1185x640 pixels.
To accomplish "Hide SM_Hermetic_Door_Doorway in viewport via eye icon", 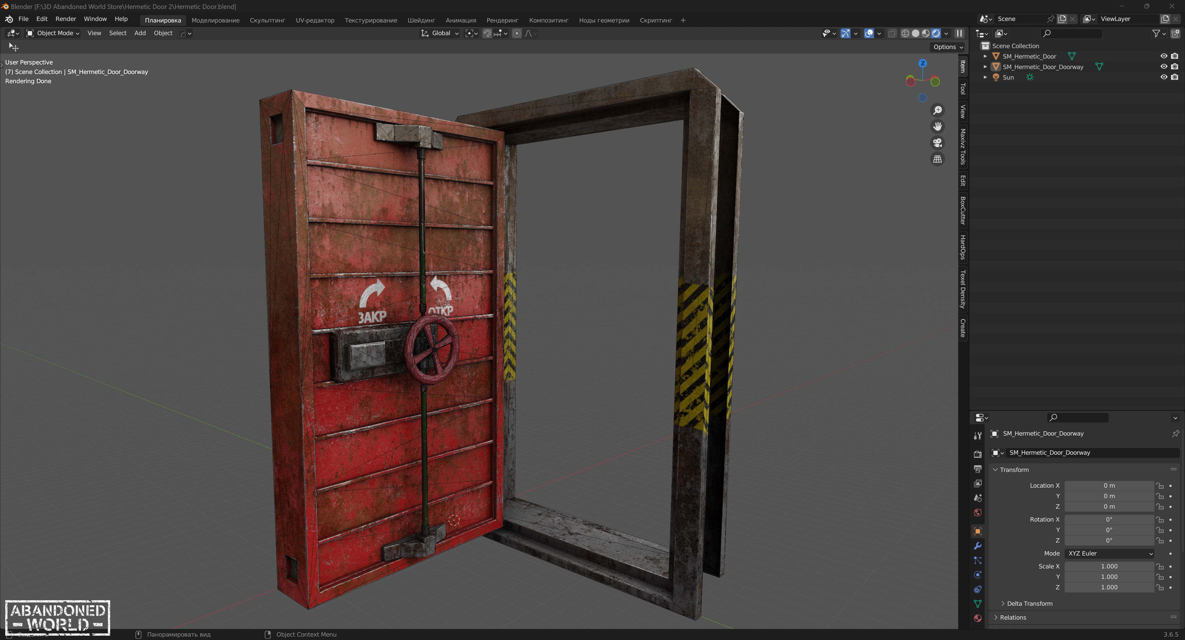I will pos(1164,67).
